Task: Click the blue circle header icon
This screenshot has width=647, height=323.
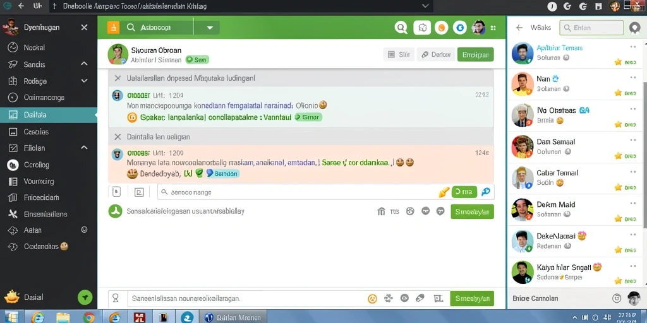Action: tap(460, 28)
